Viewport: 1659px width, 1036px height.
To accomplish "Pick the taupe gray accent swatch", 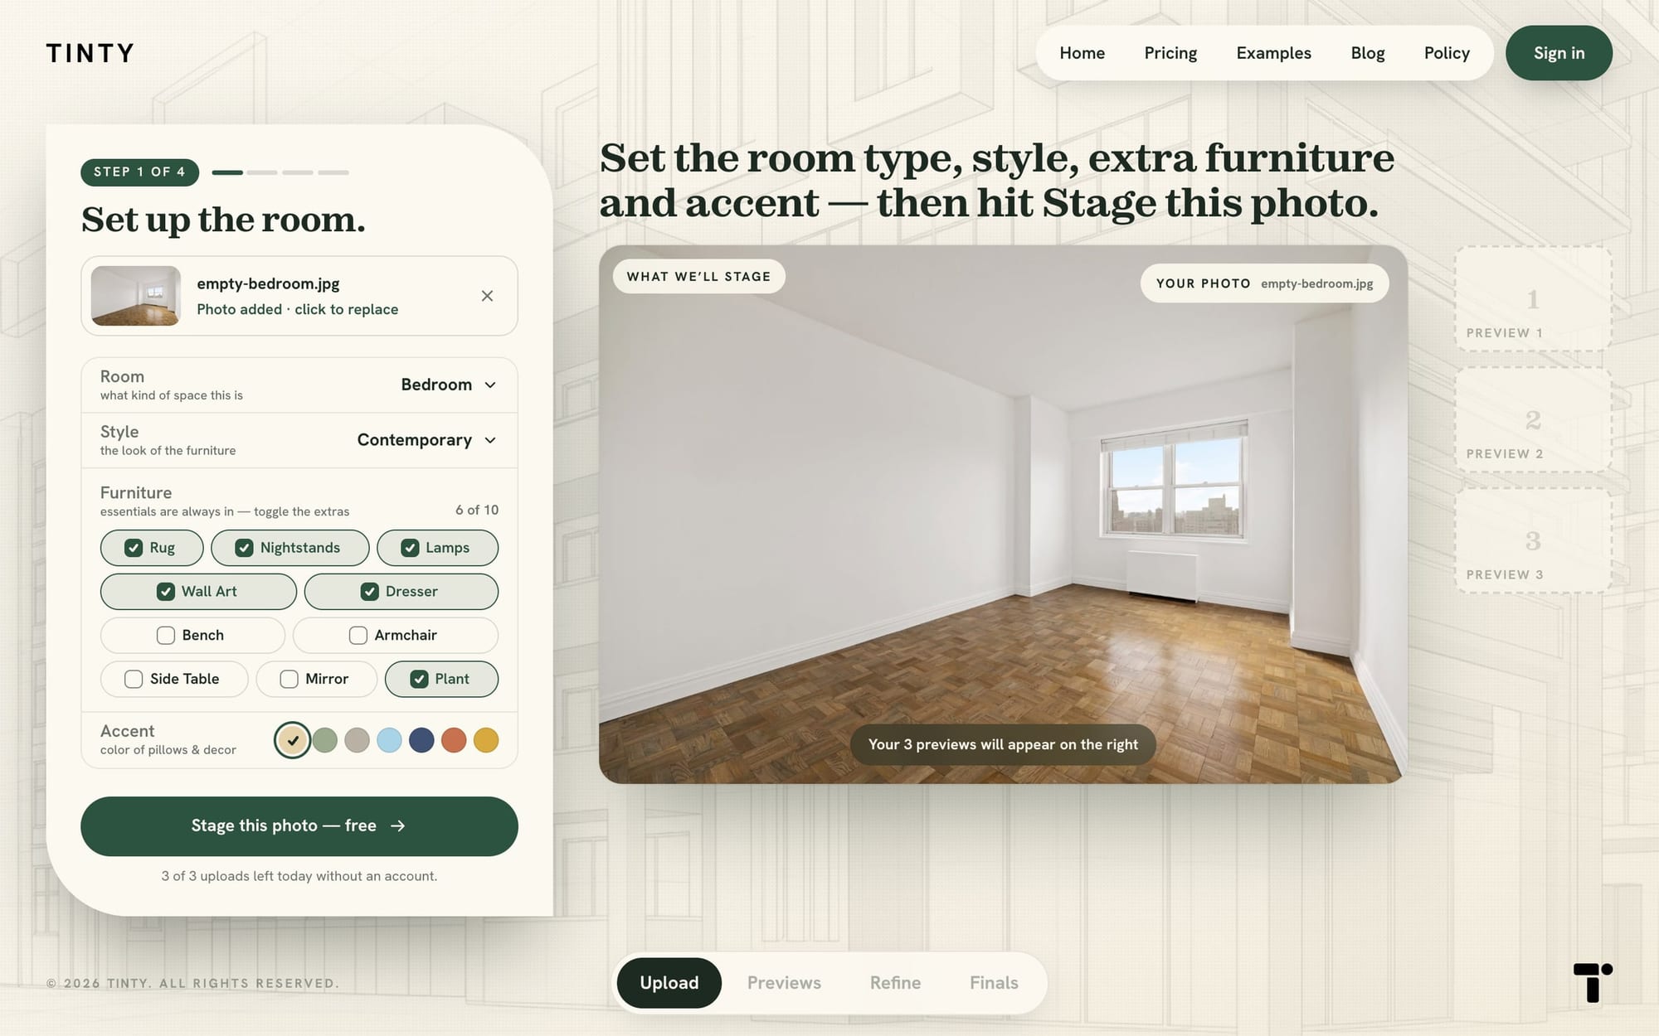I will pyautogui.click(x=357, y=740).
